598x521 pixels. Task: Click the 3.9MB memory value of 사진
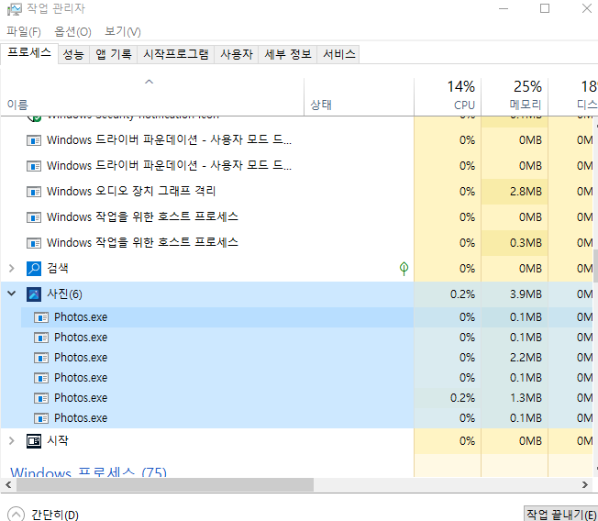pos(526,294)
